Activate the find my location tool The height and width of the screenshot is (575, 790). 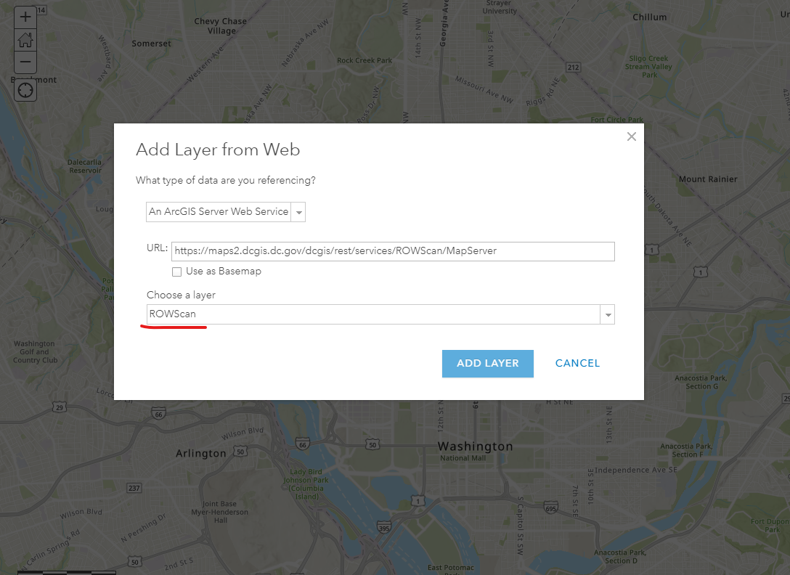click(x=25, y=89)
